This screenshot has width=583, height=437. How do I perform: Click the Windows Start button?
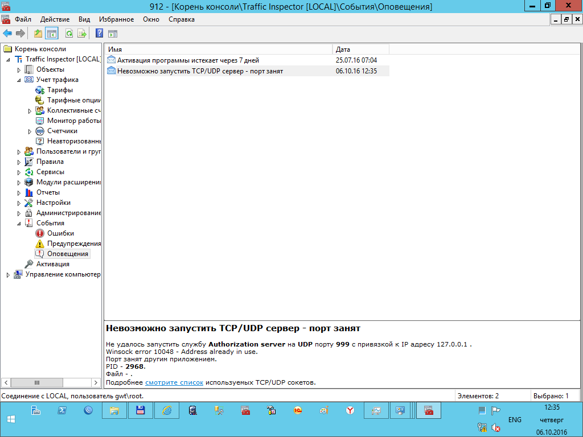point(11,419)
